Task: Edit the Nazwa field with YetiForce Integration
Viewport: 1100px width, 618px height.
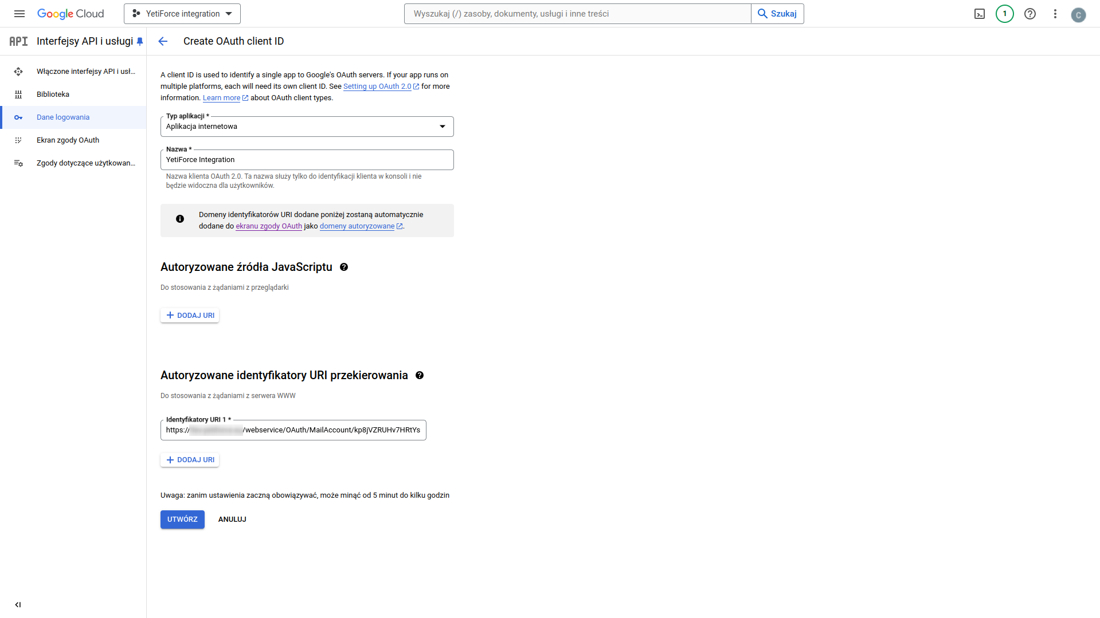Action: (x=307, y=160)
